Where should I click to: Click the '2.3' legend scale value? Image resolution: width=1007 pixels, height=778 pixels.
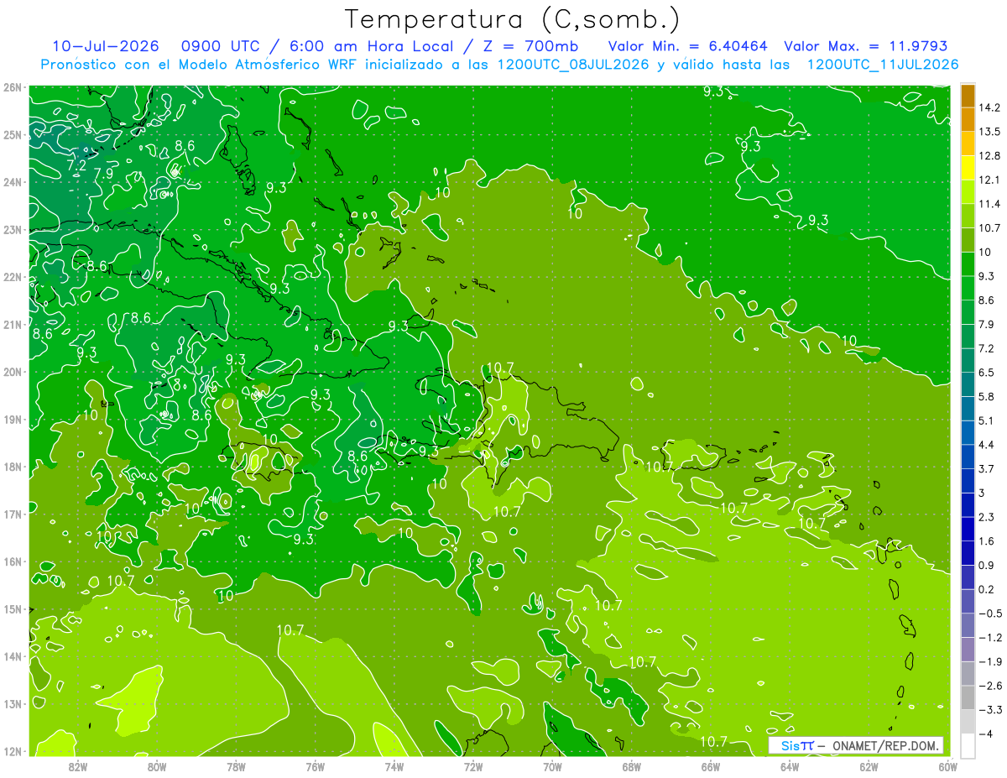[x=986, y=517]
